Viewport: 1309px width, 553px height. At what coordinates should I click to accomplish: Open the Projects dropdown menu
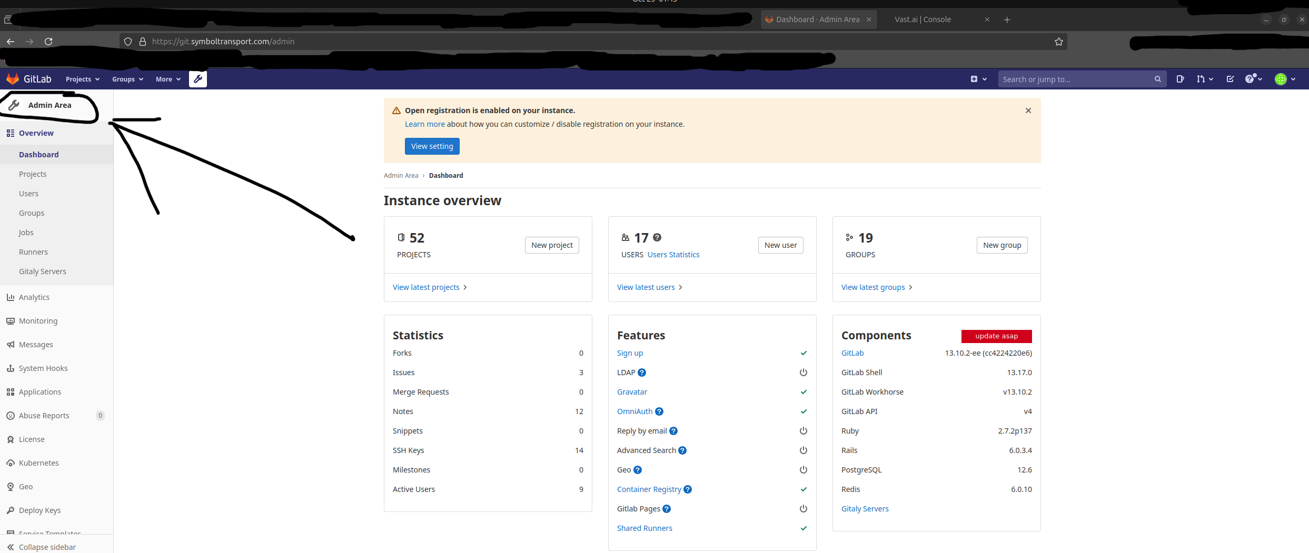click(x=82, y=79)
